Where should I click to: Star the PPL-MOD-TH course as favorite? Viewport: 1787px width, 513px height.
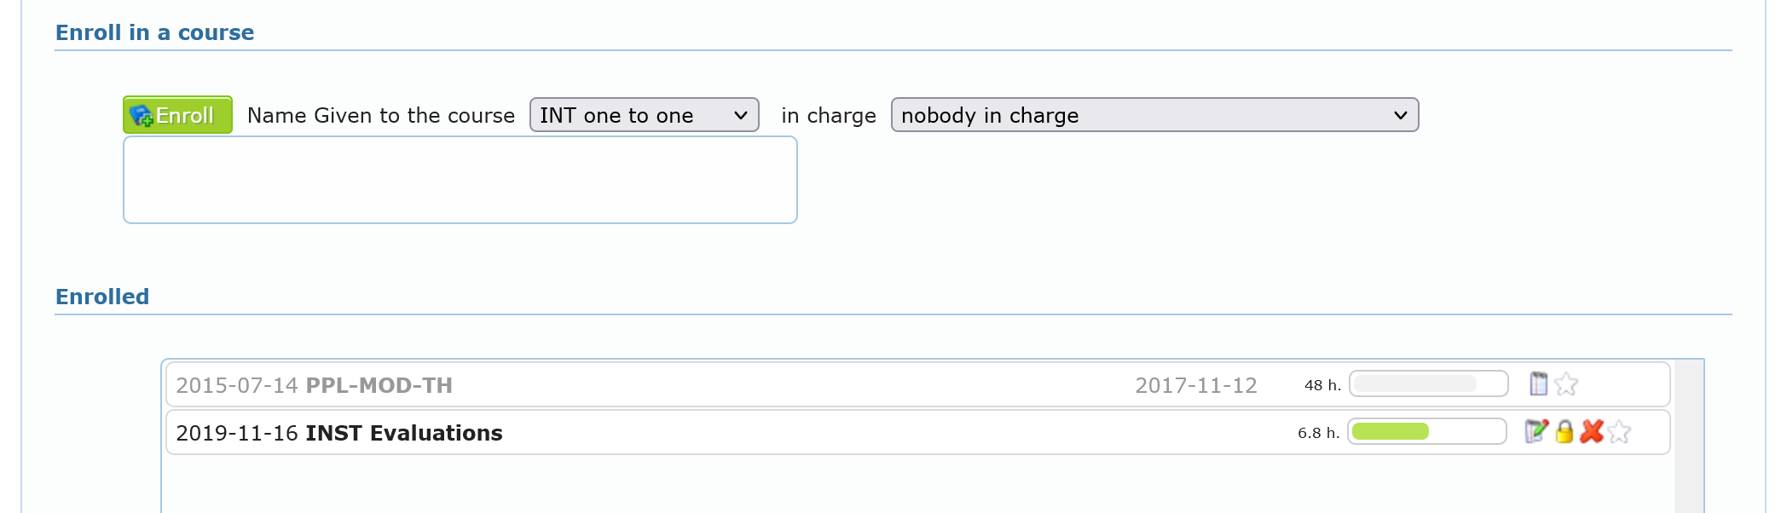(1566, 384)
